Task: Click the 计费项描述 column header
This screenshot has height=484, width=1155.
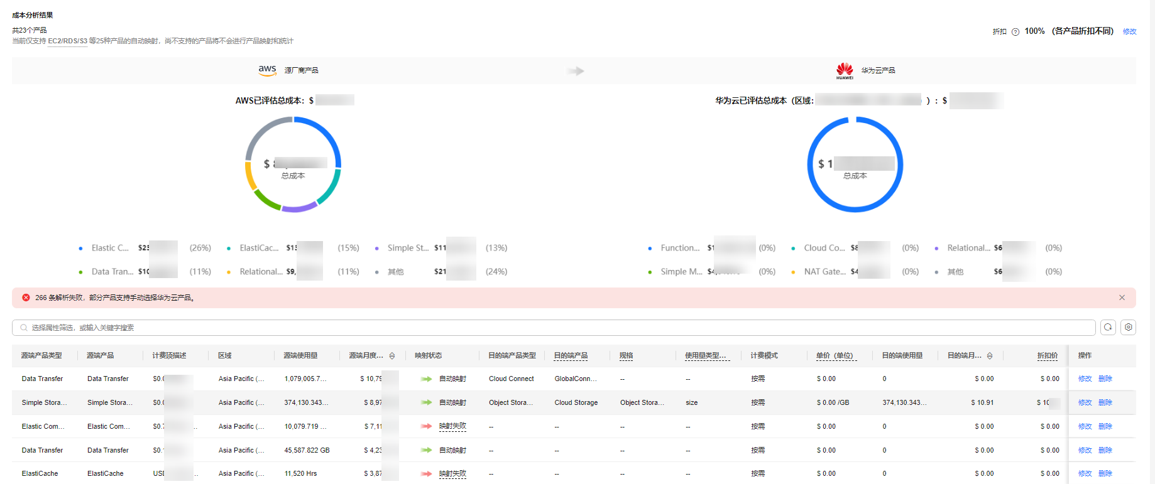Action: tap(169, 355)
